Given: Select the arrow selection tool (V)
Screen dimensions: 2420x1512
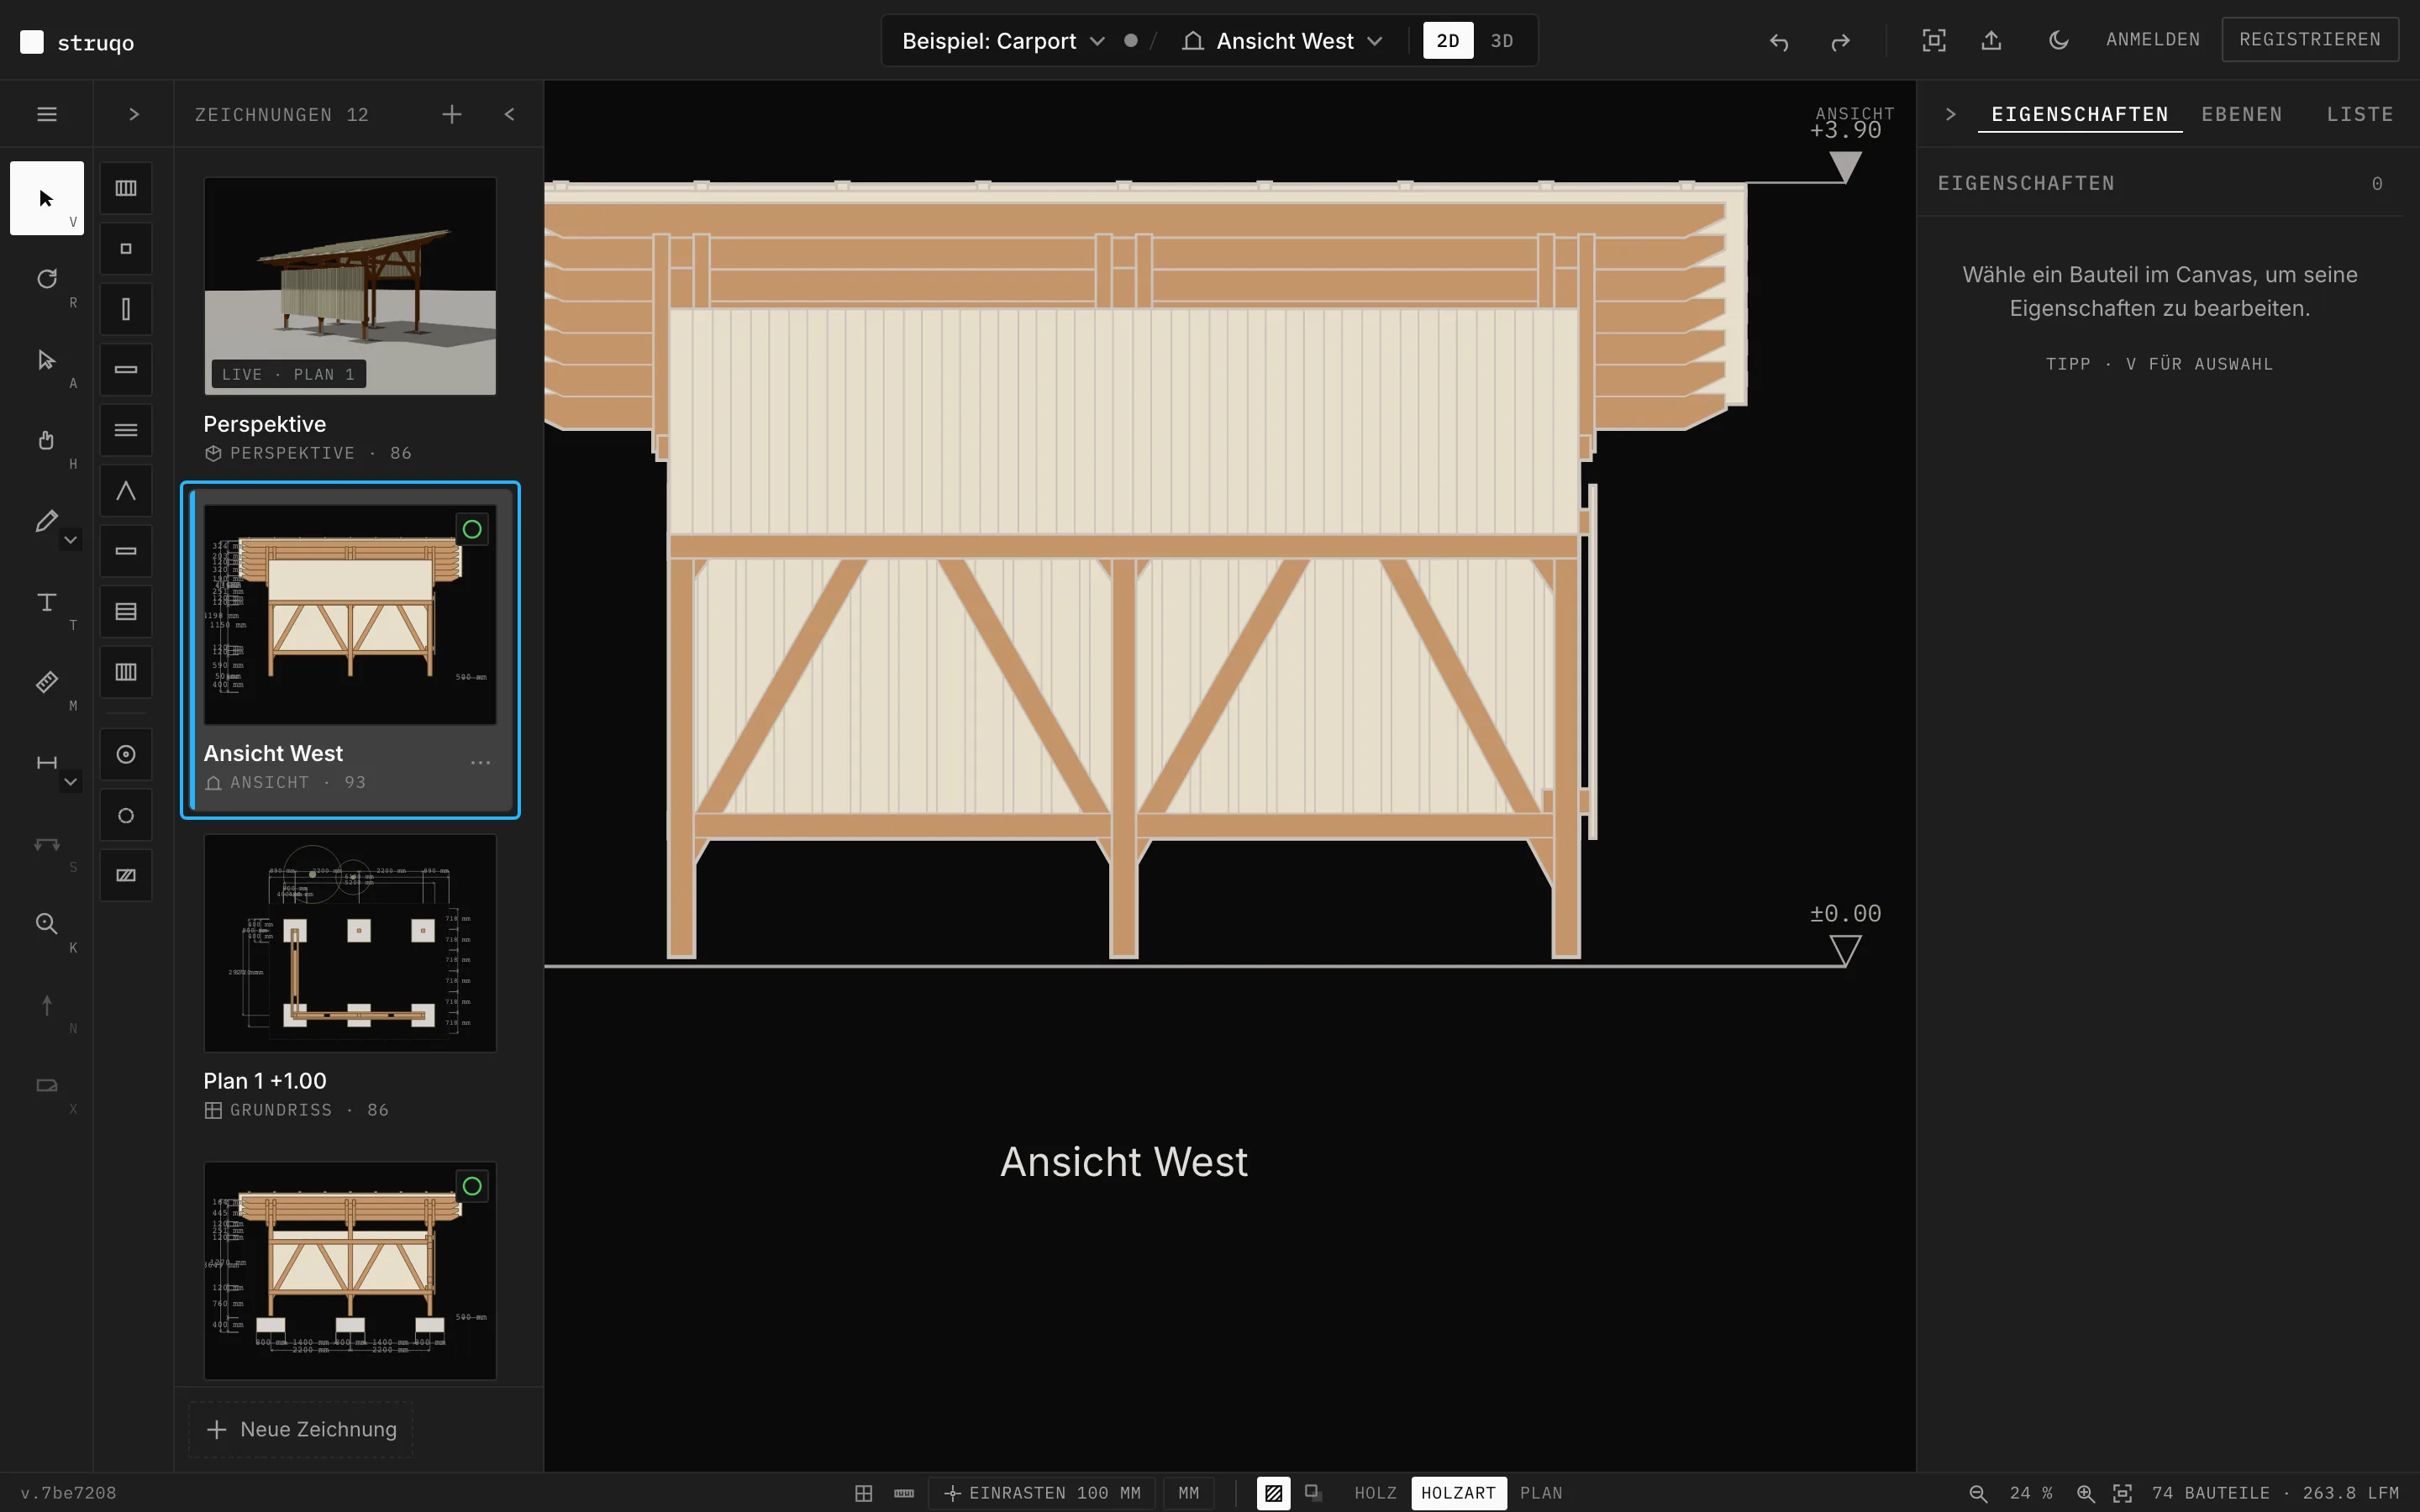Looking at the screenshot, I should pyautogui.click(x=46, y=198).
